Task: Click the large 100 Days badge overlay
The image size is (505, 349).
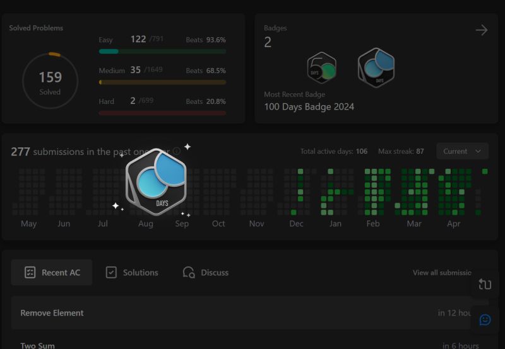Action: pos(156,182)
